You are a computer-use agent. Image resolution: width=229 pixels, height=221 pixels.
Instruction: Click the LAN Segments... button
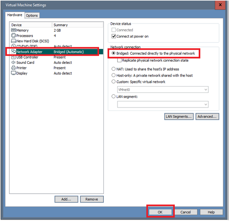tap(179, 116)
